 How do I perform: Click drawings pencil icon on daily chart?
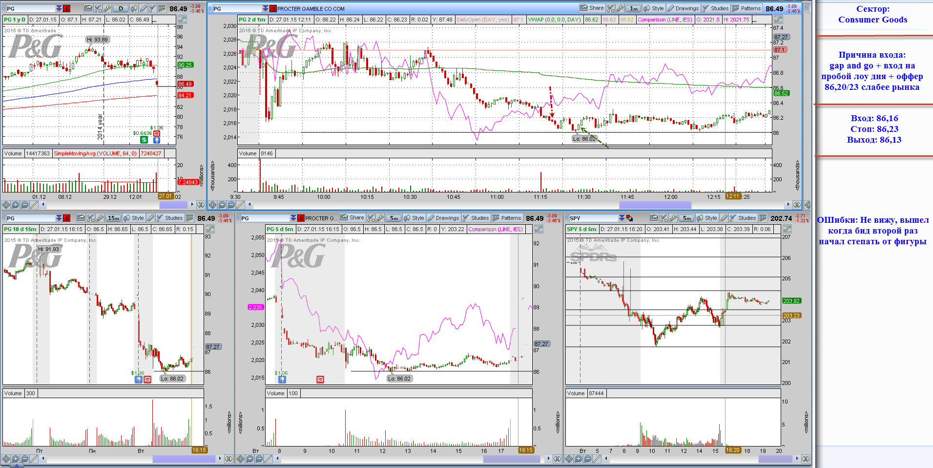[143, 8]
